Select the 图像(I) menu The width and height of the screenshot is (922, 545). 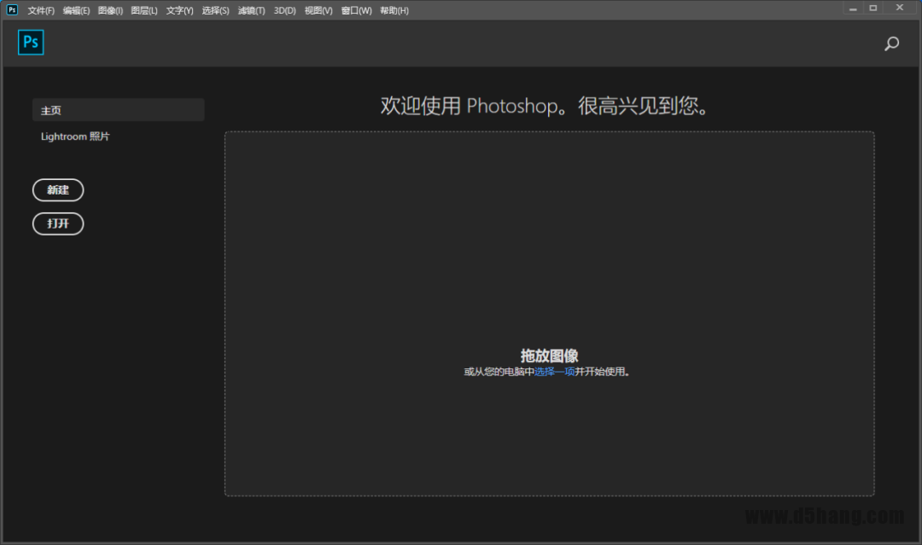click(110, 10)
